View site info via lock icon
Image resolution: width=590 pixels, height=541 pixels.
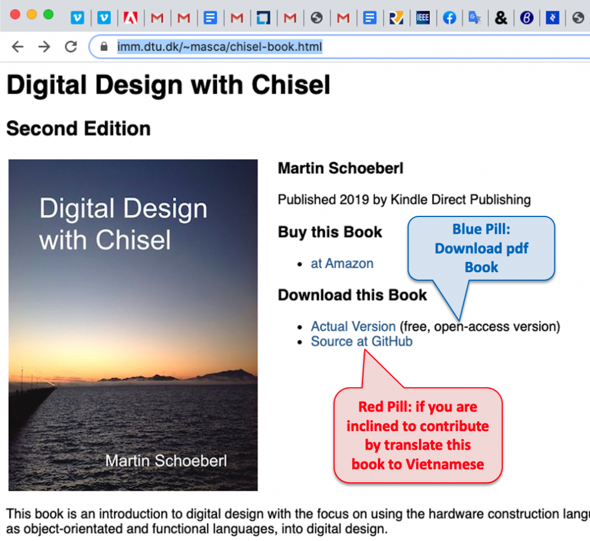(x=104, y=47)
